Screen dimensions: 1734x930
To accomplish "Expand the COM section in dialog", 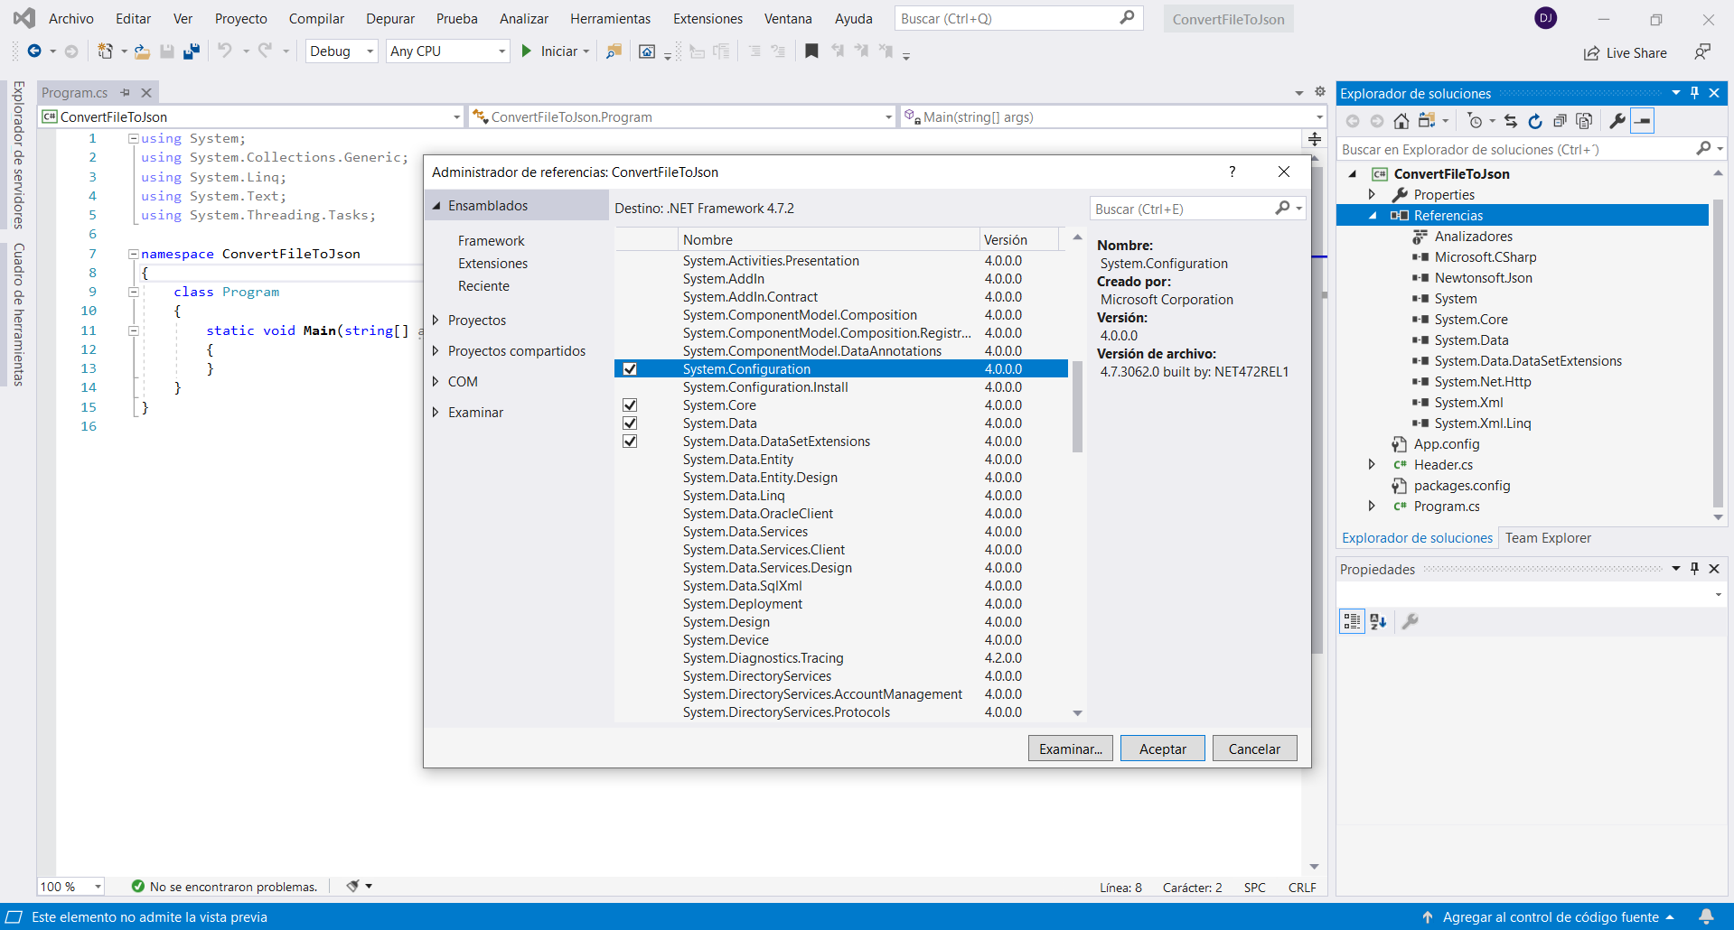I will [x=436, y=382].
